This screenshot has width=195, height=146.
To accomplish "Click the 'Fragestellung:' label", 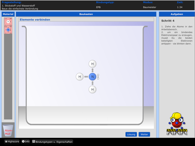I will pyautogui.click(x=12, y=2).
